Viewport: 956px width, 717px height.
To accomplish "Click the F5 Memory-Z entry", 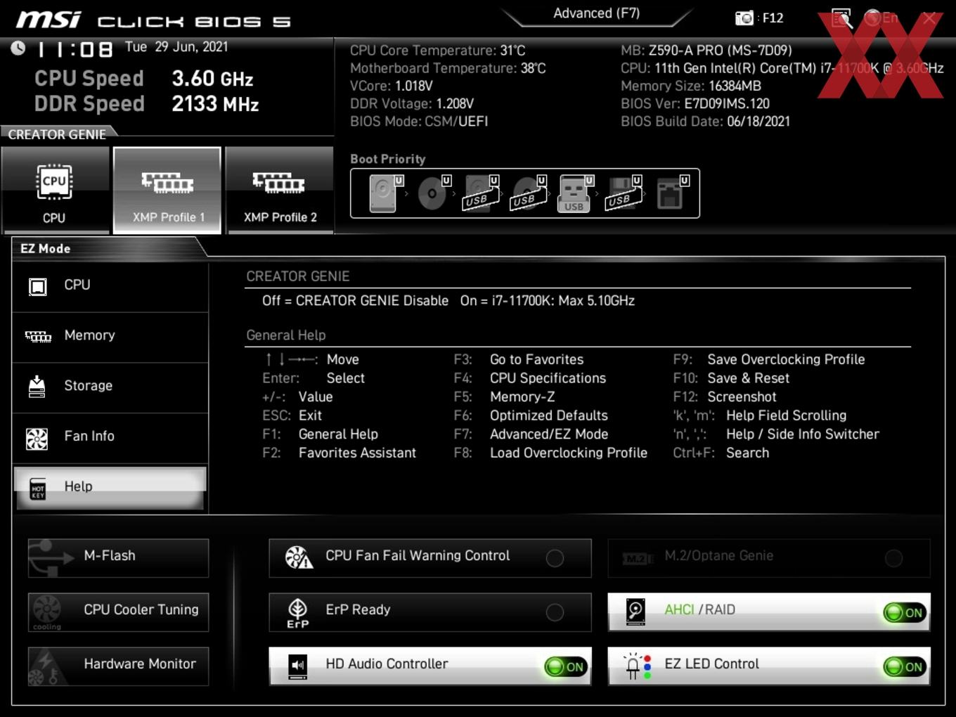I will 504,397.
